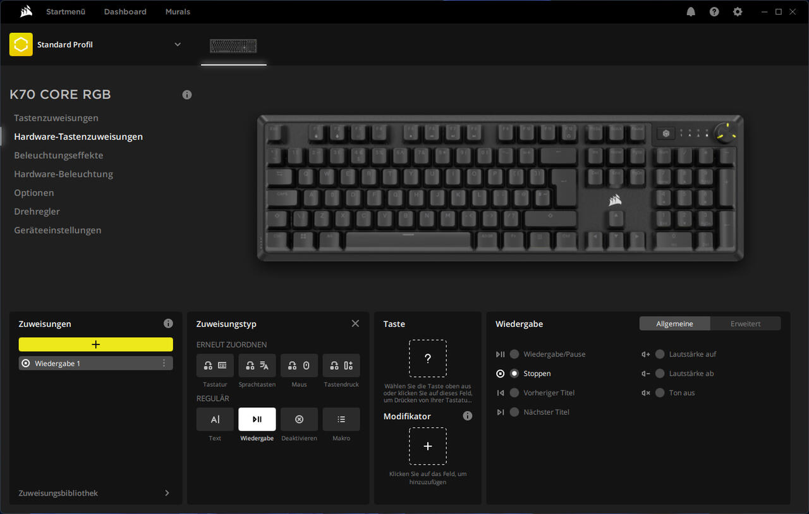Select Lautstärke ab radio option
The height and width of the screenshot is (514, 809).
[x=660, y=374]
